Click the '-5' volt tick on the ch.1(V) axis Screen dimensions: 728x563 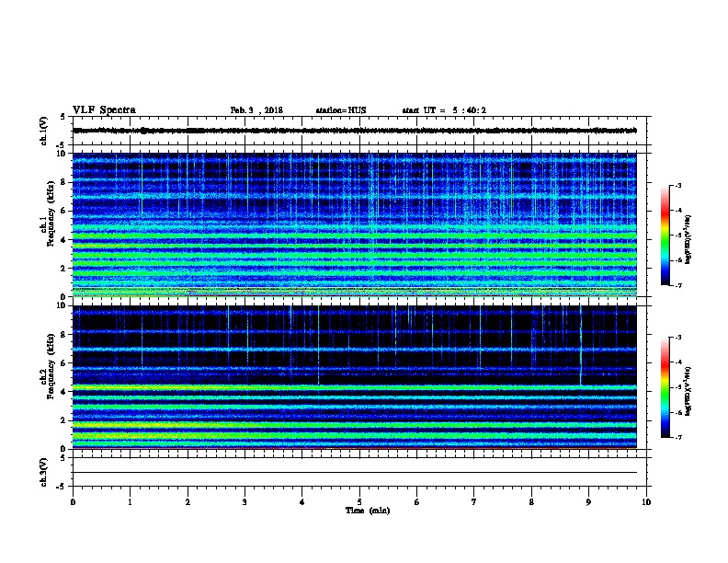coord(62,145)
